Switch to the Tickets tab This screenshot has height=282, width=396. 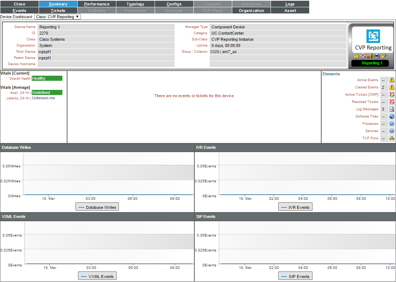pyautogui.click(x=58, y=11)
